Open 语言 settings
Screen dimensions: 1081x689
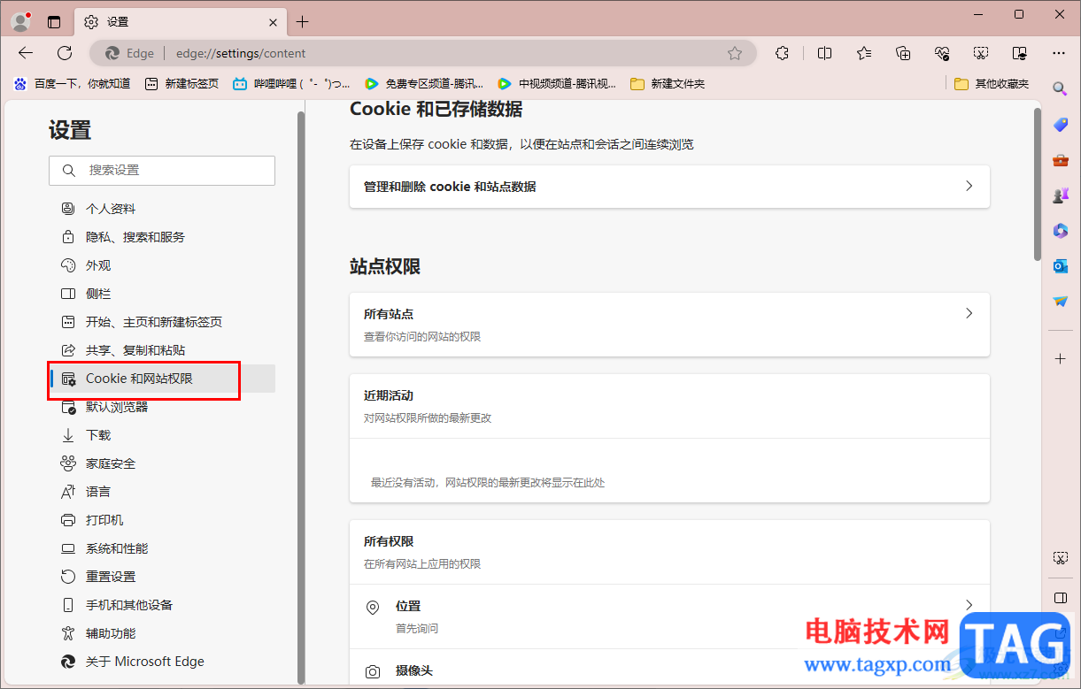tap(162, 492)
